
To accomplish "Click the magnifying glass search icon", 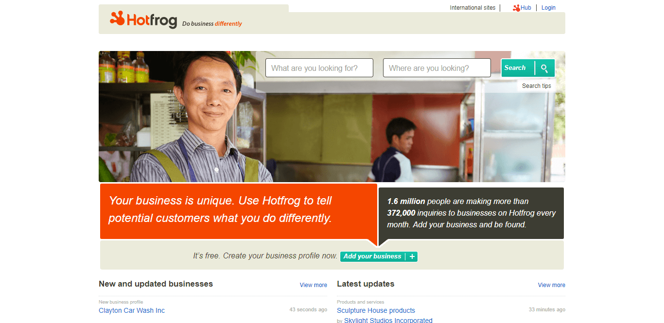I will tap(544, 68).
